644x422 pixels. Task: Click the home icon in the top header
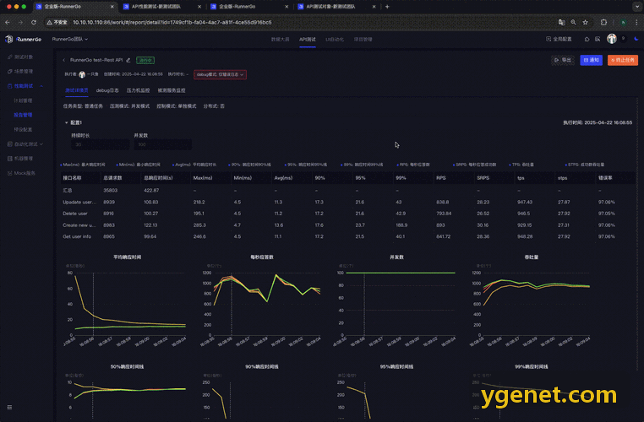click(587, 40)
